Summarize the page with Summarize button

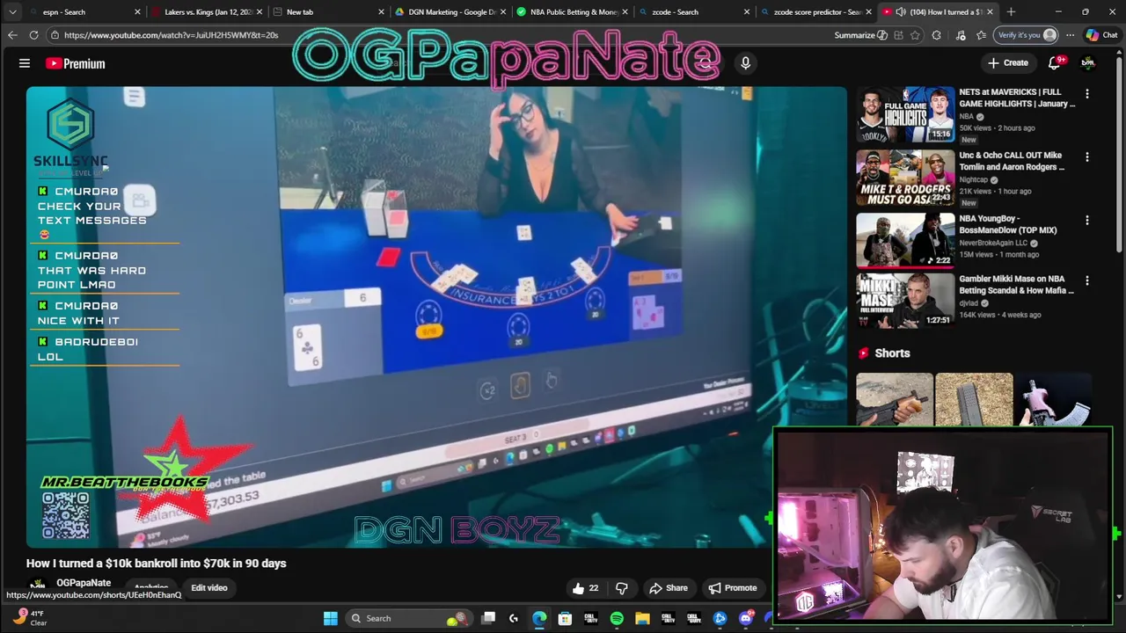[860, 35]
